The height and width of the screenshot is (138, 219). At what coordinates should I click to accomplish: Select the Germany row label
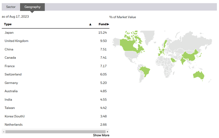11,83
